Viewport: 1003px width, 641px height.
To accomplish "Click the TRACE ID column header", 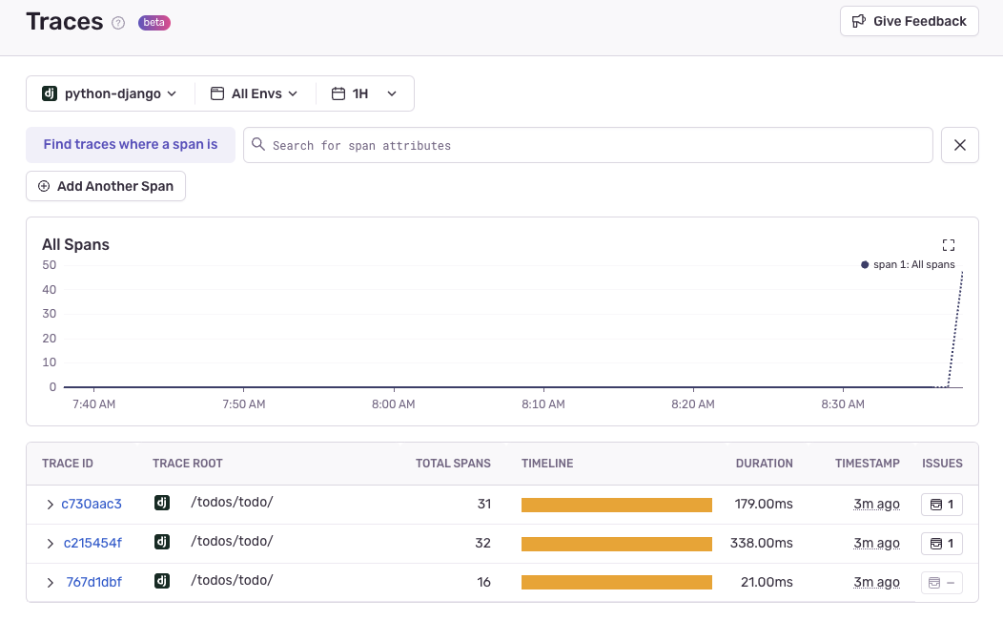I will click(x=68, y=464).
